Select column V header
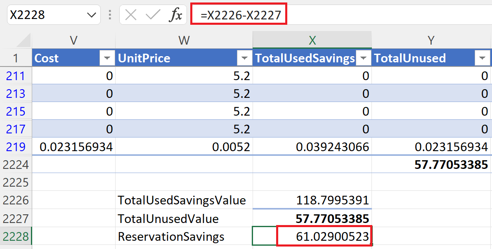Image resolution: width=492 pixels, height=249 pixels. 74,40
